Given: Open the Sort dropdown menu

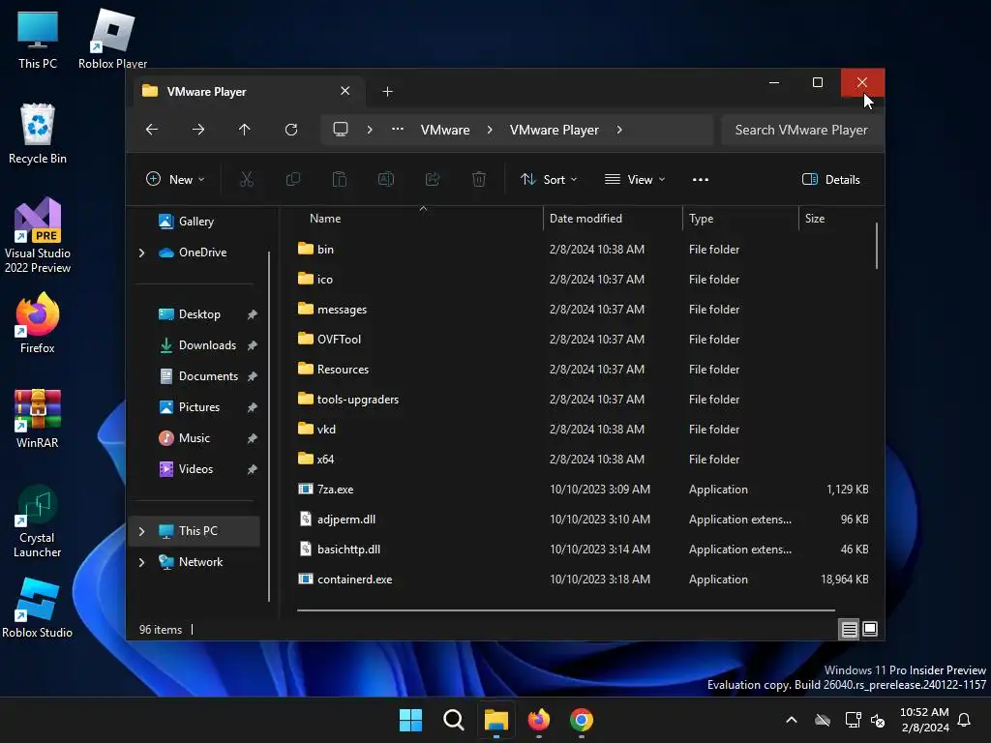Looking at the screenshot, I should click(x=549, y=179).
